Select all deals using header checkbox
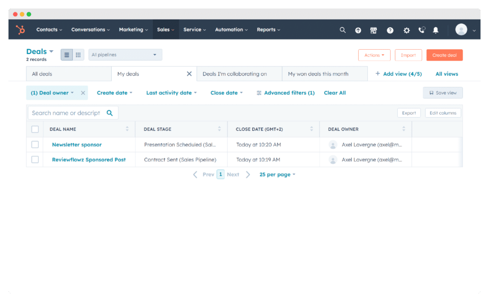The width and height of the screenshot is (489, 302). point(35,129)
